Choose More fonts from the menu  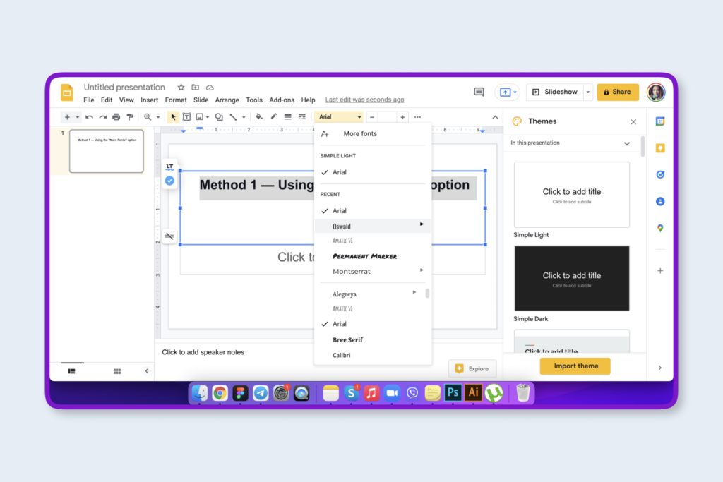(359, 133)
